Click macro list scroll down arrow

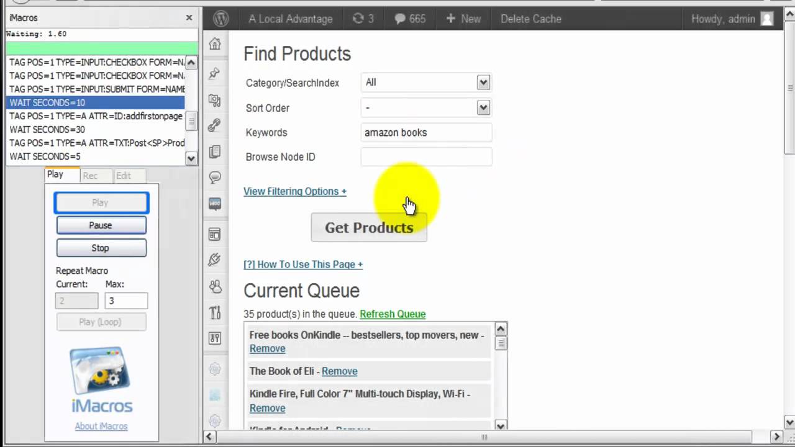pyautogui.click(x=191, y=158)
